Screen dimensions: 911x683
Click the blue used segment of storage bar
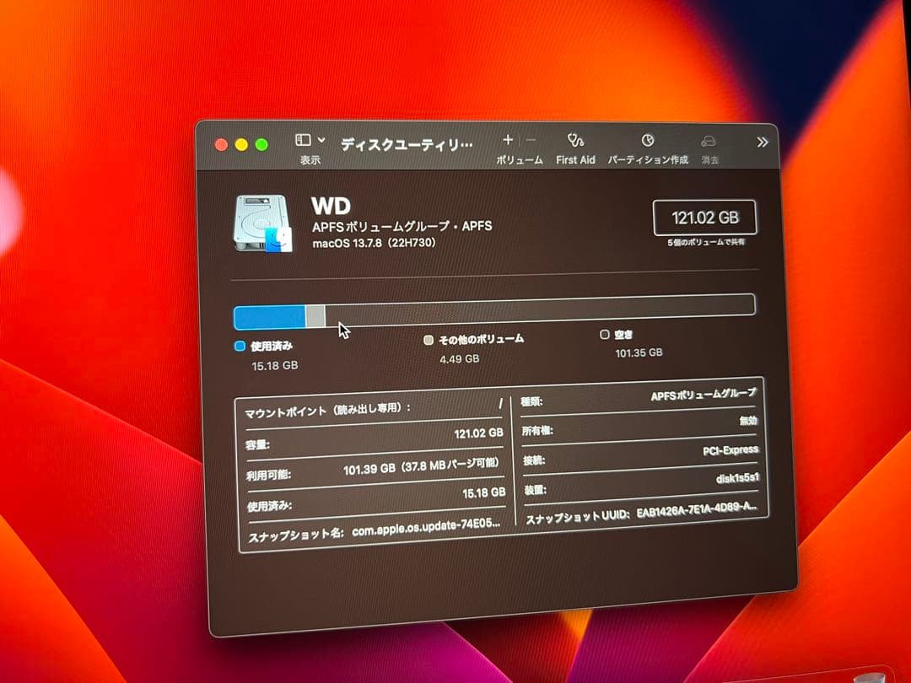[x=270, y=318]
